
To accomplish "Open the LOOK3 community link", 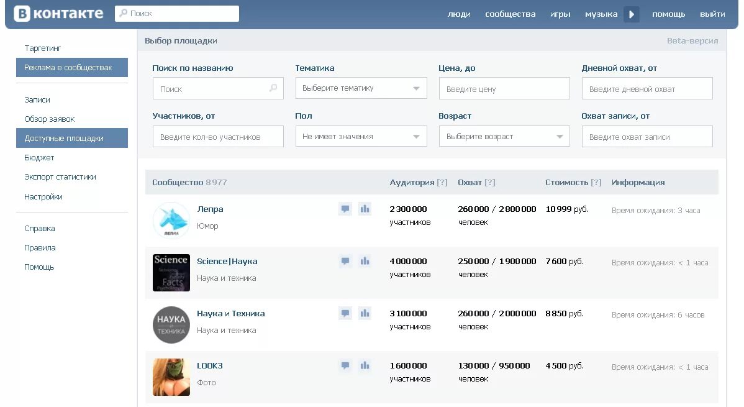I will coord(210,366).
